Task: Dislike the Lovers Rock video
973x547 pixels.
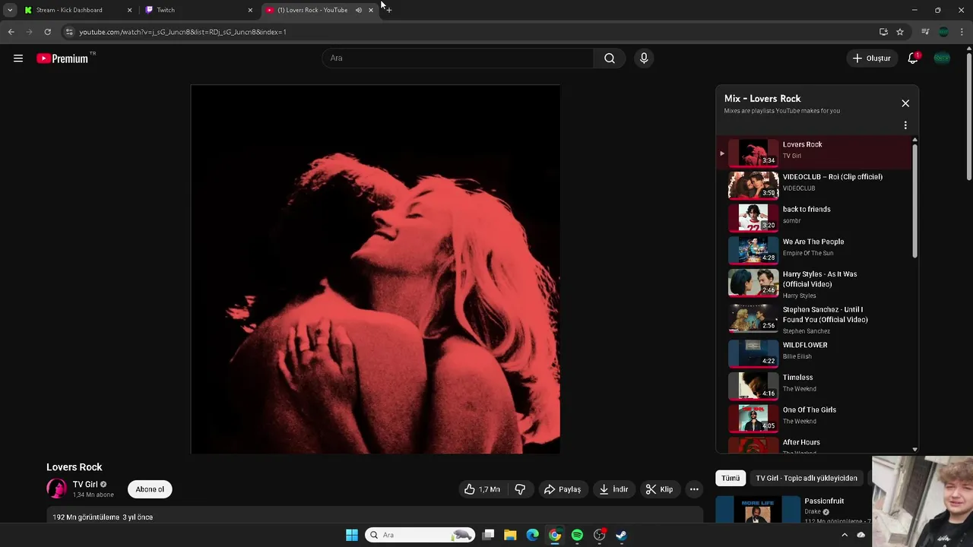Action: click(x=520, y=489)
